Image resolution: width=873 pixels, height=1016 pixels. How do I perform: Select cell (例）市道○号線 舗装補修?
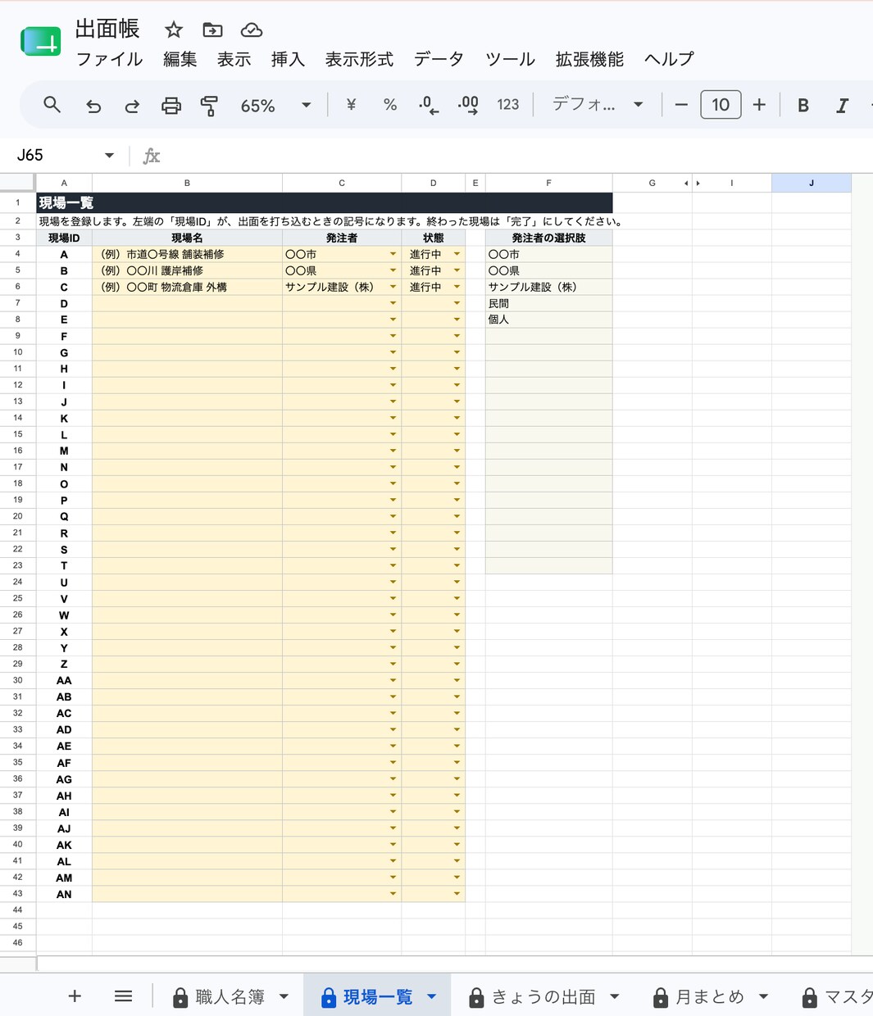pyautogui.click(x=187, y=255)
